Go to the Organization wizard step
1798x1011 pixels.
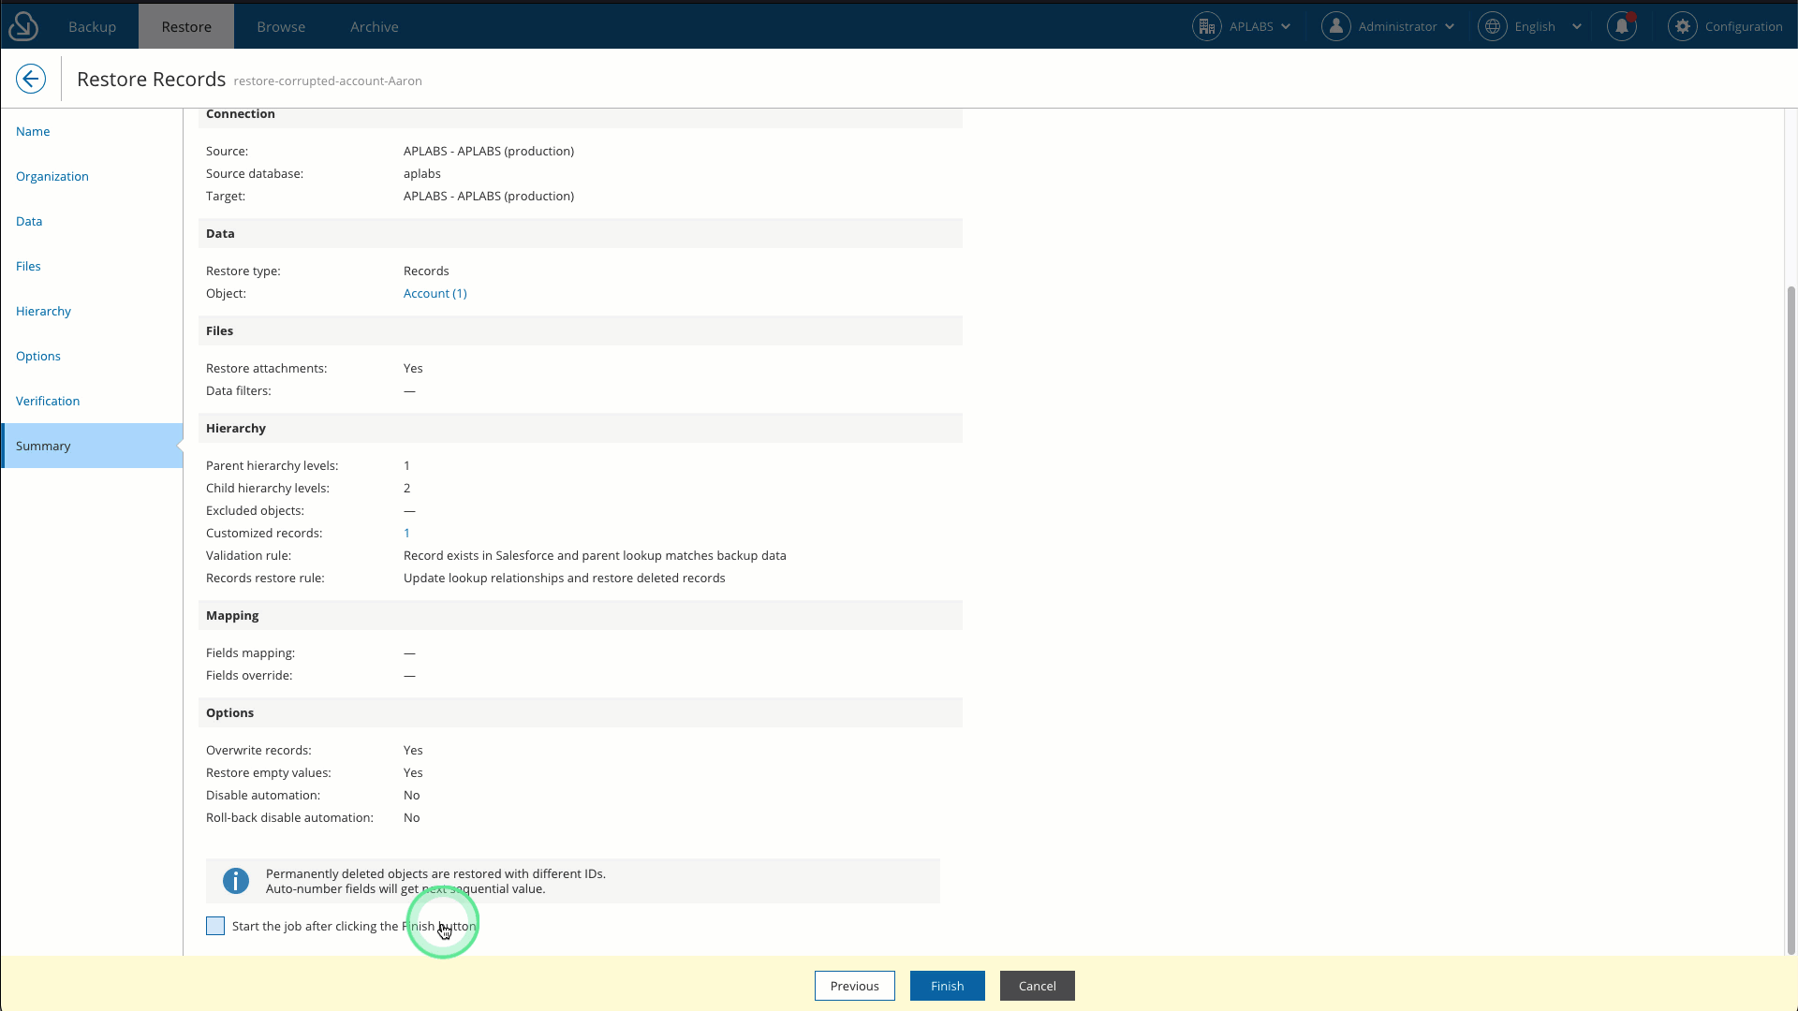pos(92,176)
